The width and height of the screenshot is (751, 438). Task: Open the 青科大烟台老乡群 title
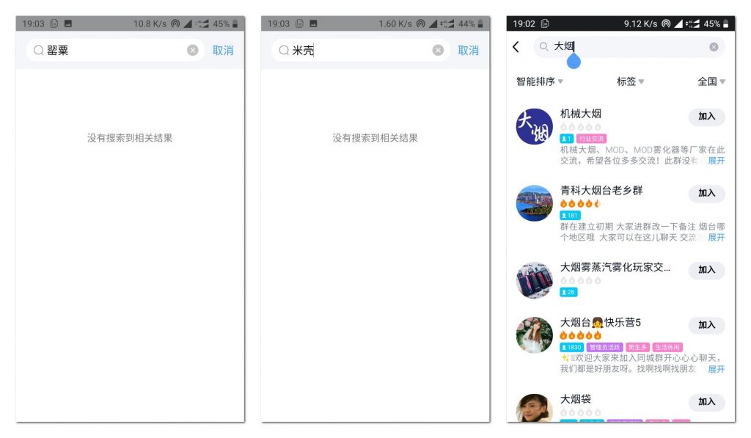(x=601, y=190)
